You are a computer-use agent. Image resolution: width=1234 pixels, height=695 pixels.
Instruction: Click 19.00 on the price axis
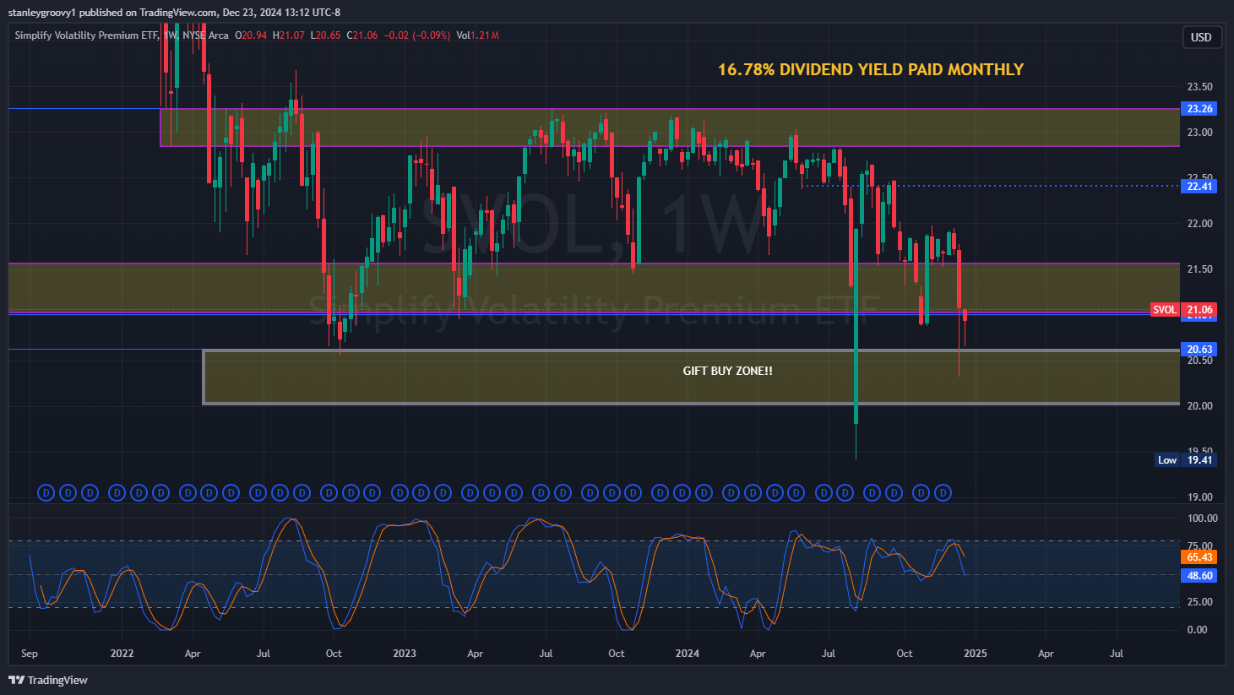pyautogui.click(x=1199, y=497)
